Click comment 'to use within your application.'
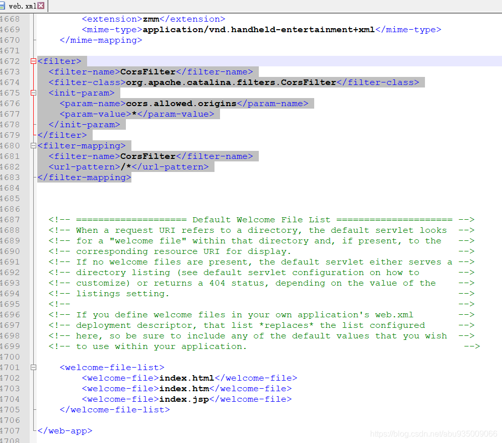502x443 pixels. point(161,346)
